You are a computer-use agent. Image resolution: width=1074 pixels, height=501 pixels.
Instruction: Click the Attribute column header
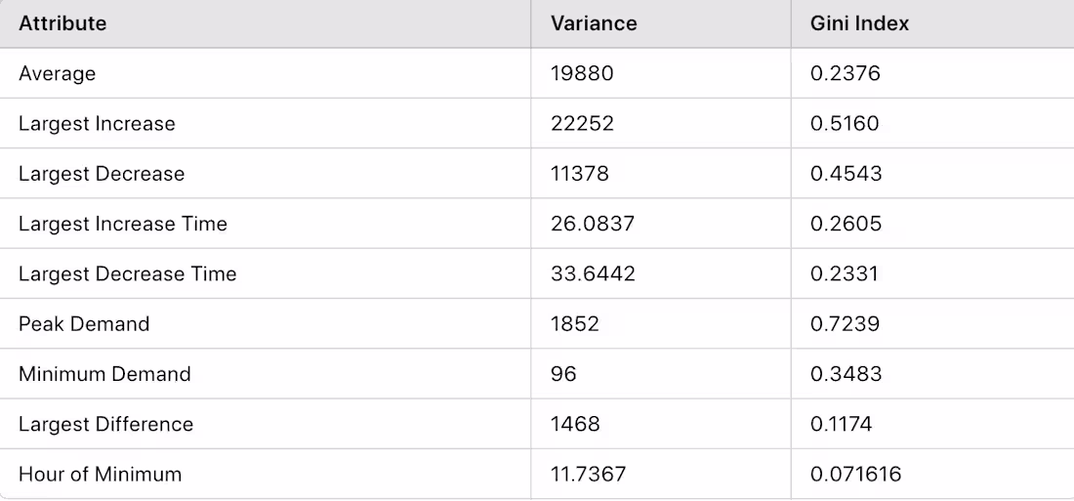(x=62, y=23)
